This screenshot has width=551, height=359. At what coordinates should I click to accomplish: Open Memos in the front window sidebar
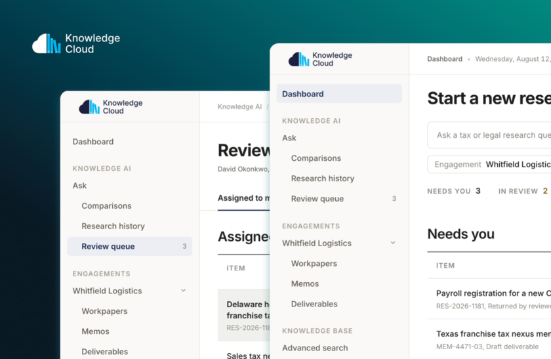point(304,284)
